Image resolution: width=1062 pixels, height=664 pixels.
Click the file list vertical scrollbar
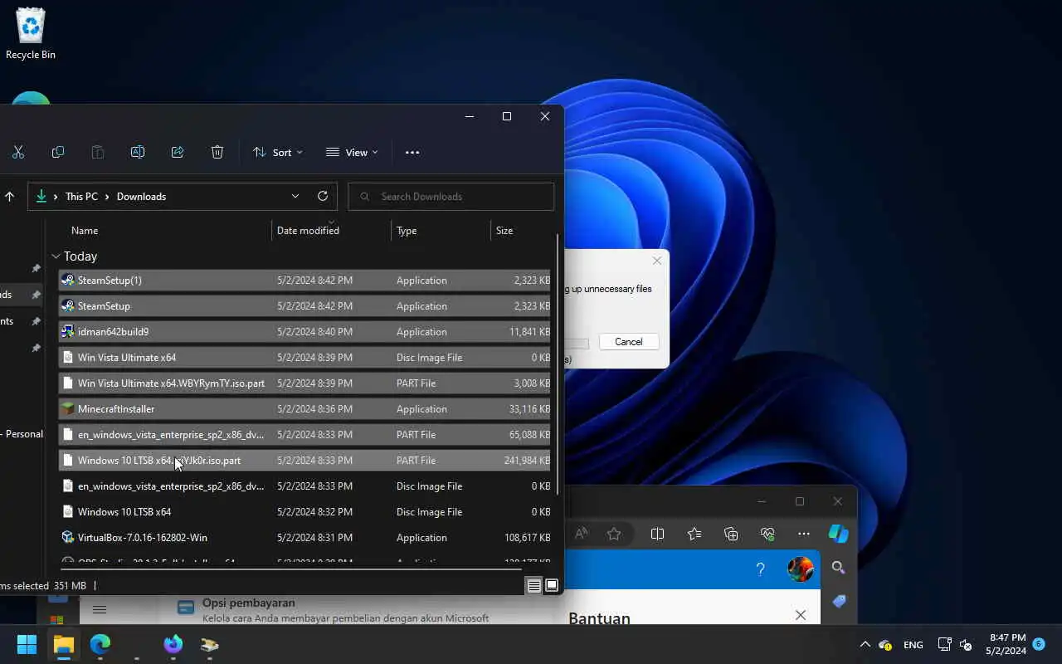(x=558, y=365)
